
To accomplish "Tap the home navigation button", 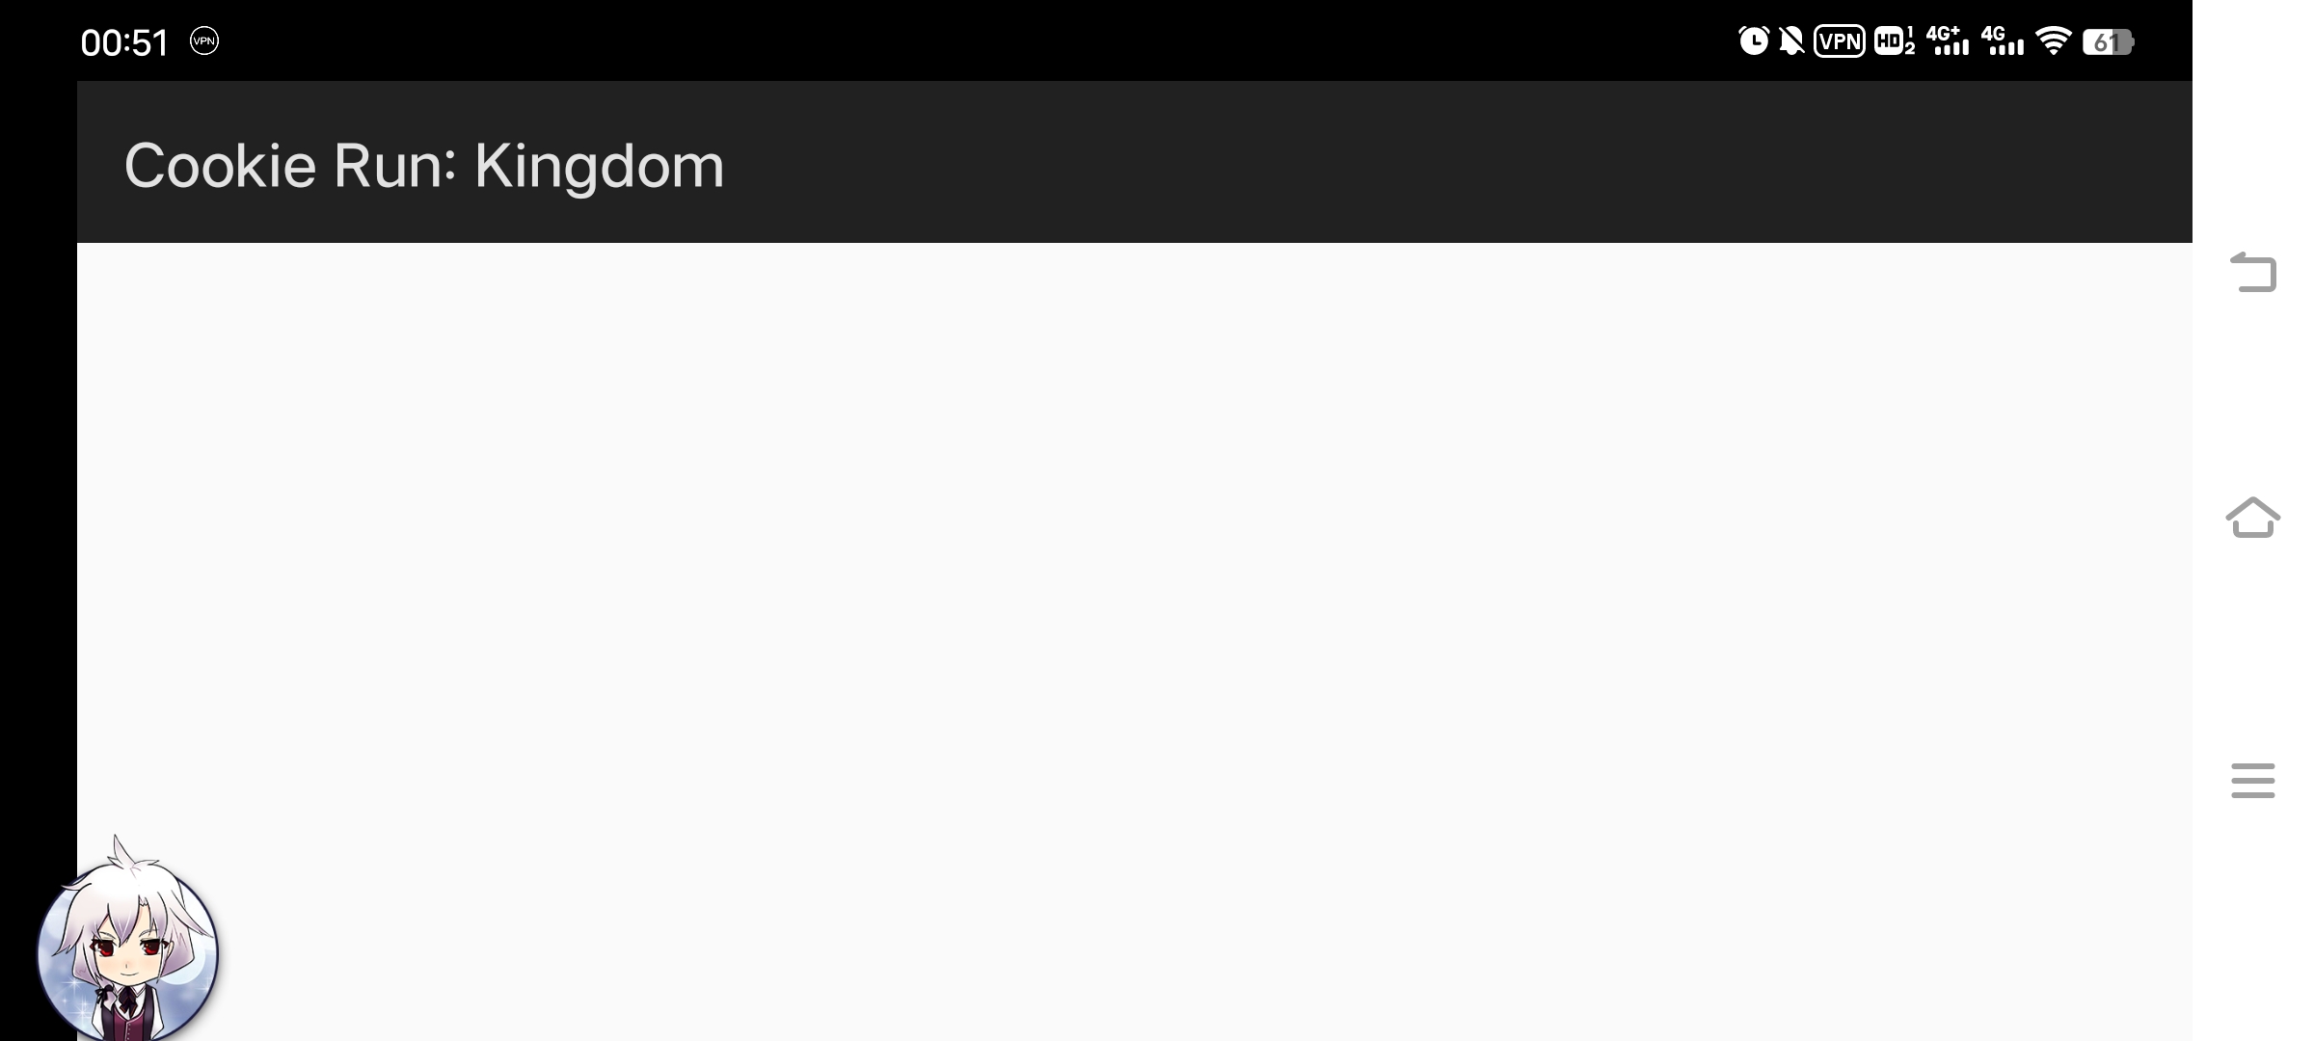I will (2253, 518).
